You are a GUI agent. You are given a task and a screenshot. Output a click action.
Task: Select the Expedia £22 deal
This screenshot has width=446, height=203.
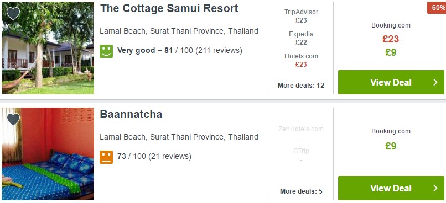(x=301, y=38)
